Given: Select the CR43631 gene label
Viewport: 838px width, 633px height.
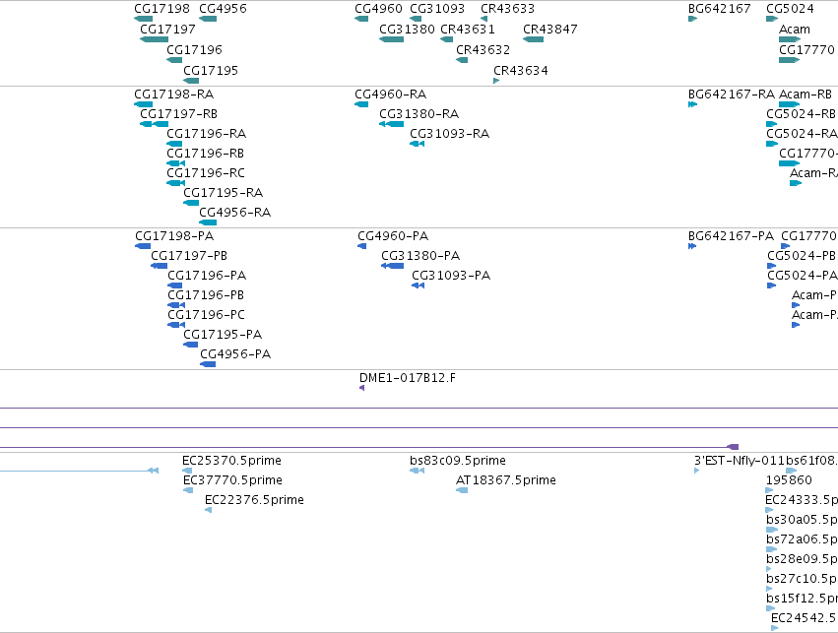Looking at the screenshot, I should tap(468, 29).
